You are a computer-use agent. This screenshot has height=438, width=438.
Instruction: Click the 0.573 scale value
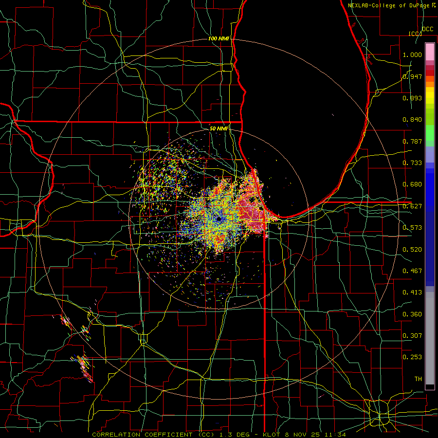point(412,228)
